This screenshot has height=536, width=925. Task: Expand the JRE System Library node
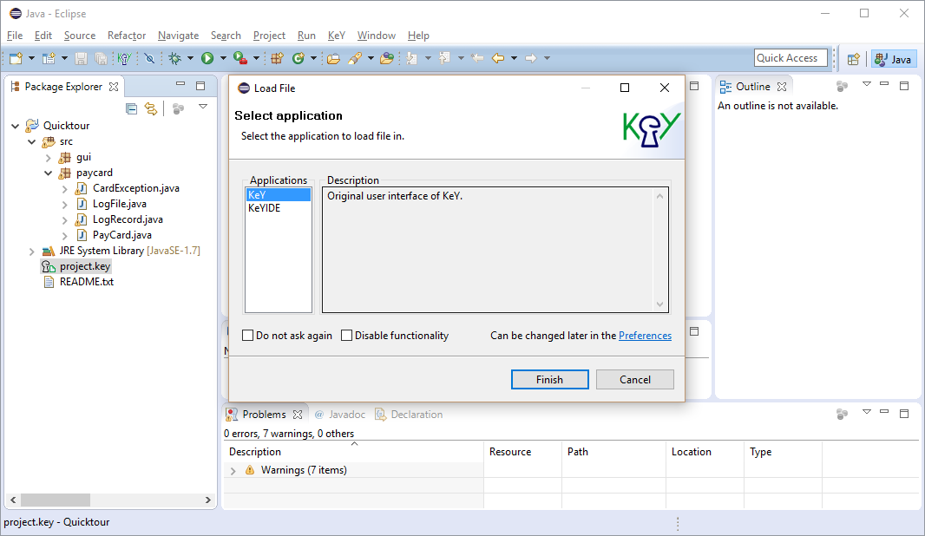(32, 252)
